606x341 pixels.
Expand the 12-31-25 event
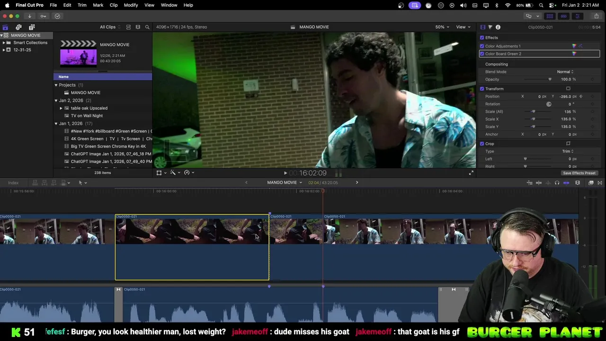[x=4, y=50]
